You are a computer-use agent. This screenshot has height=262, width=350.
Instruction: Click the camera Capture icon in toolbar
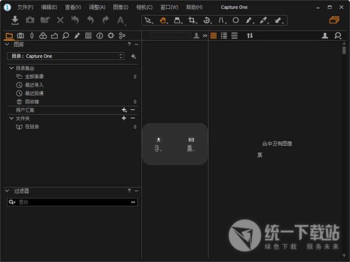pyautogui.click(x=30, y=20)
